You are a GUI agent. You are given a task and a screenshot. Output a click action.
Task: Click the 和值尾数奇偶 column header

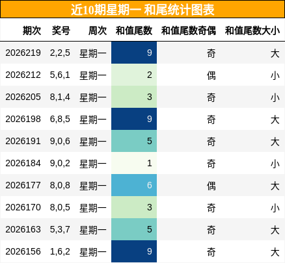189,31
